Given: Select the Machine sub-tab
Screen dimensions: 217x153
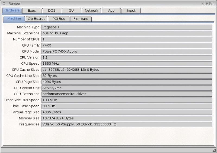Looking at the screenshot, I should 14,19.
